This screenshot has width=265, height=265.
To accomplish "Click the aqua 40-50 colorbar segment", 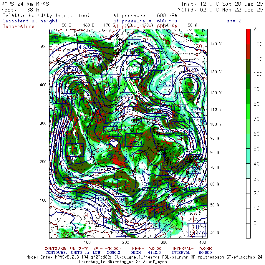I will coord(248,156).
